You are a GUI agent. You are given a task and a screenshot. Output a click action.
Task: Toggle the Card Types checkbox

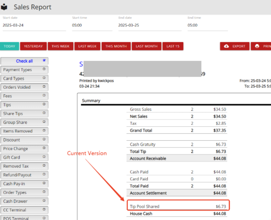[x=44, y=78]
